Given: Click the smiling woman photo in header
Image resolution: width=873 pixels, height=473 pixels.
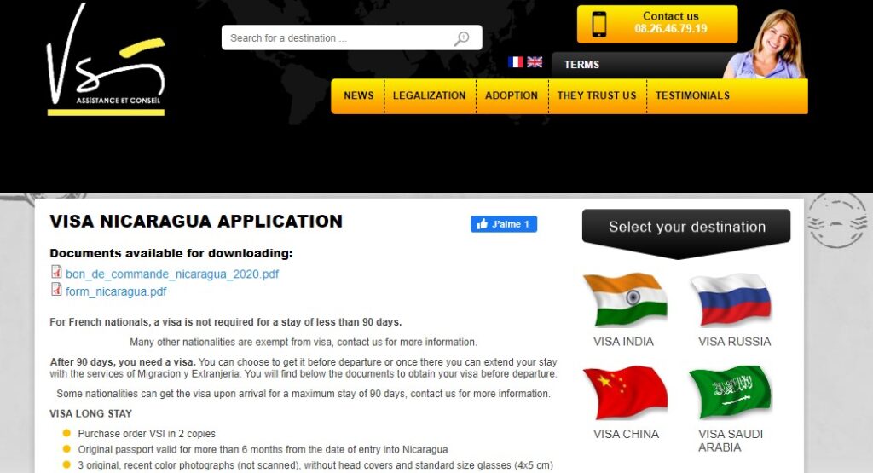Looking at the screenshot, I should click(x=766, y=44).
